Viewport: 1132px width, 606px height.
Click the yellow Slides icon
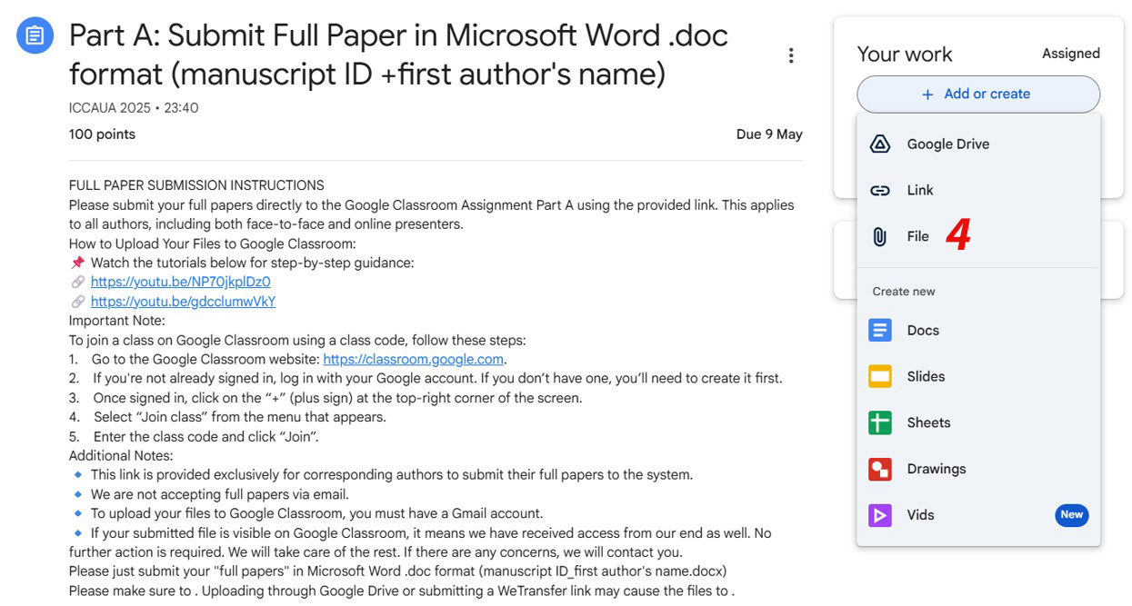tap(879, 376)
